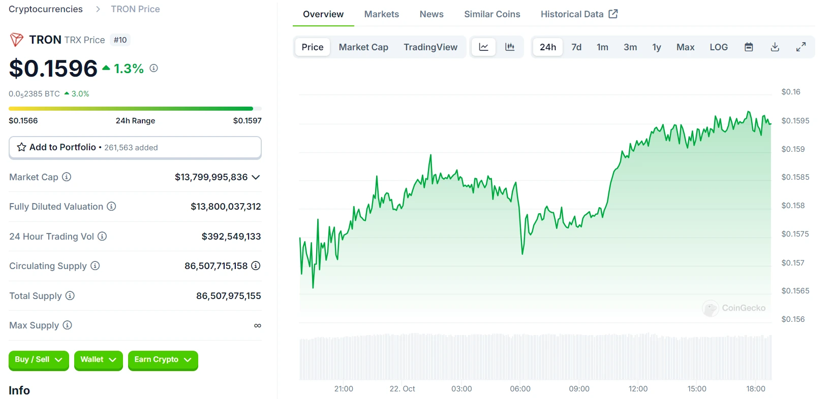Click the Historical Data external link icon
Screen dimensions: 831x399
(613, 14)
